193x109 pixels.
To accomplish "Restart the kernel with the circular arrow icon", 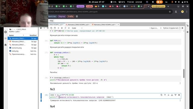I will pyautogui.click(x=65, y=28).
